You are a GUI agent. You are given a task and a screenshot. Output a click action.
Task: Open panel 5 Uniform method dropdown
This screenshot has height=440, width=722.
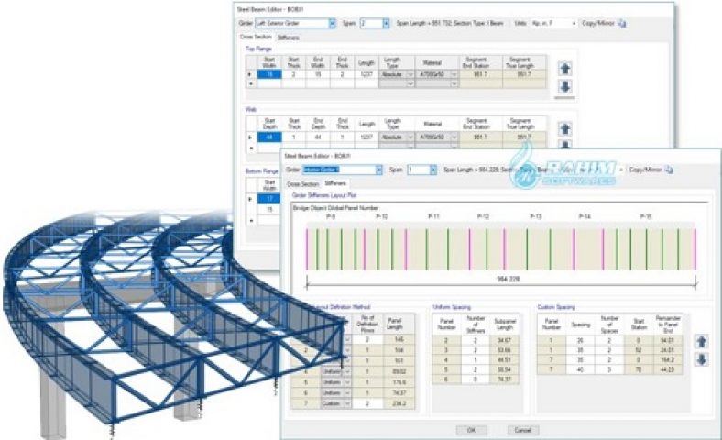[347, 382]
